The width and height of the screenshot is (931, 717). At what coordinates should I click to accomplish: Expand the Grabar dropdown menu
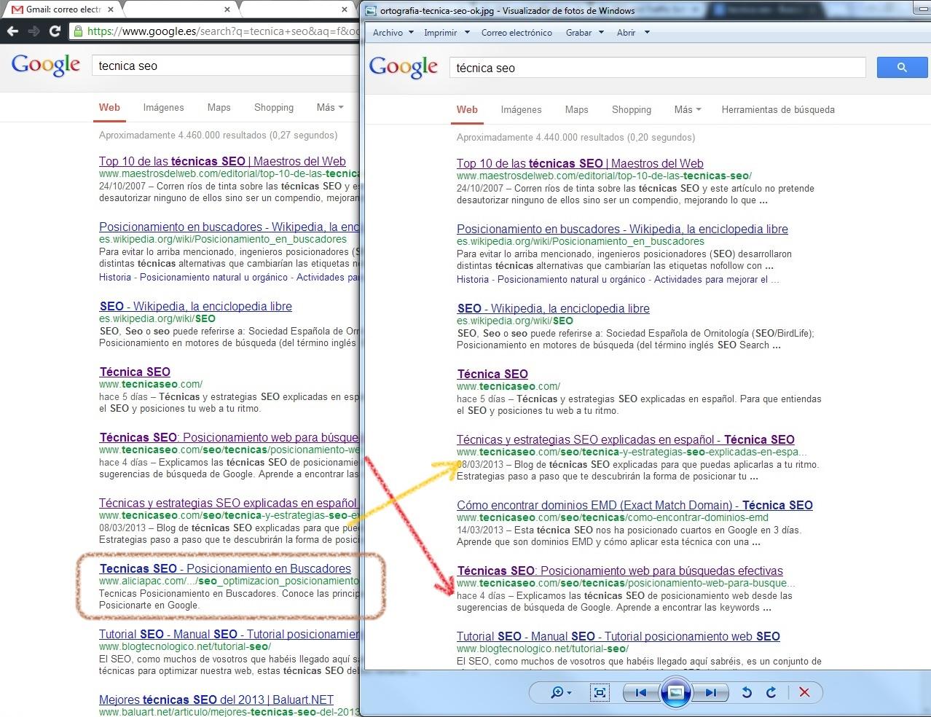tap(584, 33)
